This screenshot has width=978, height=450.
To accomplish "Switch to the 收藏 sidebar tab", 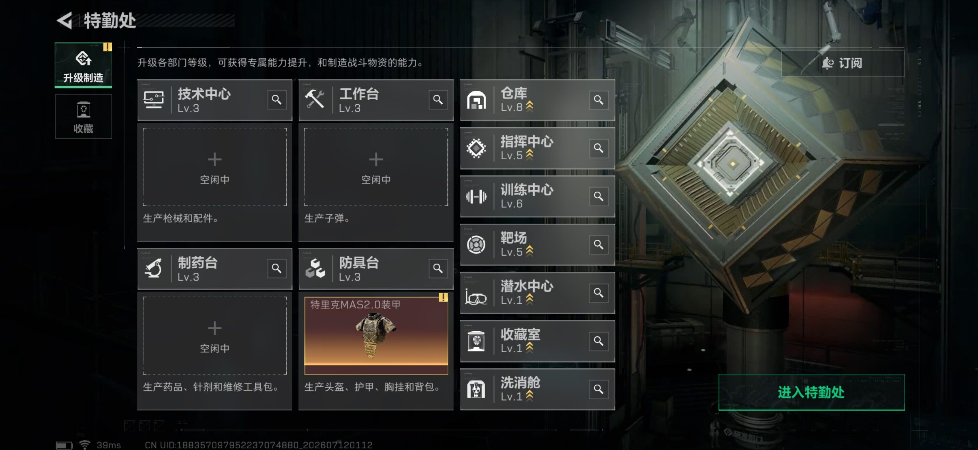I will (84, 117).
